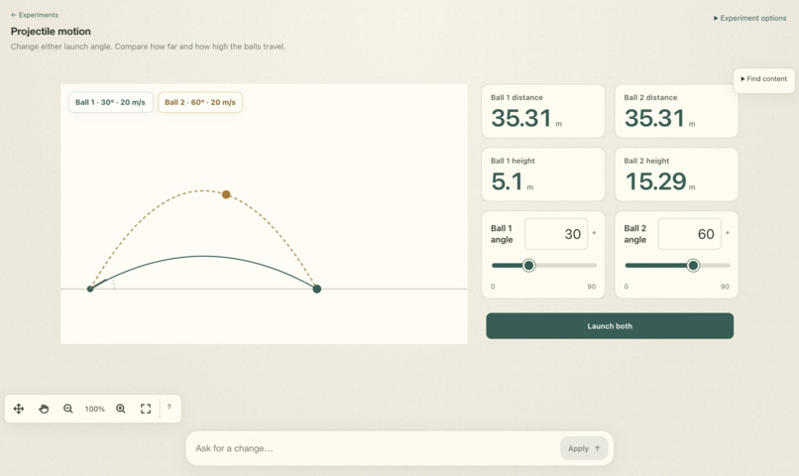Expand the Find content panel
This screenshot has width=799, height=476.
pos(764,79)
